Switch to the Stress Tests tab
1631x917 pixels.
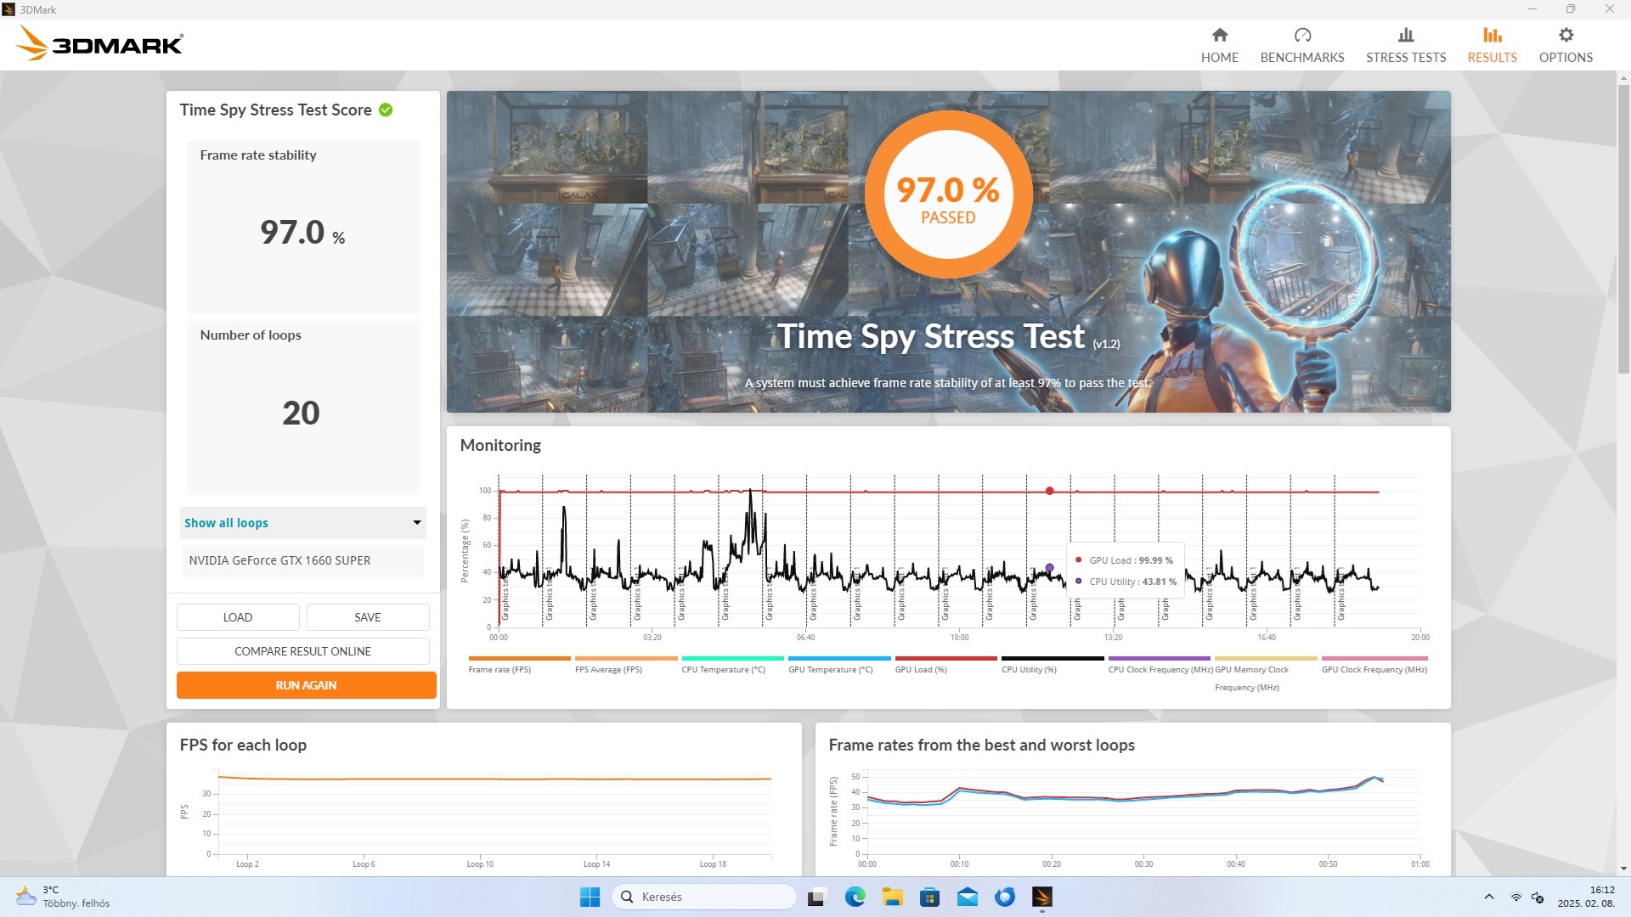point(1406,45)
